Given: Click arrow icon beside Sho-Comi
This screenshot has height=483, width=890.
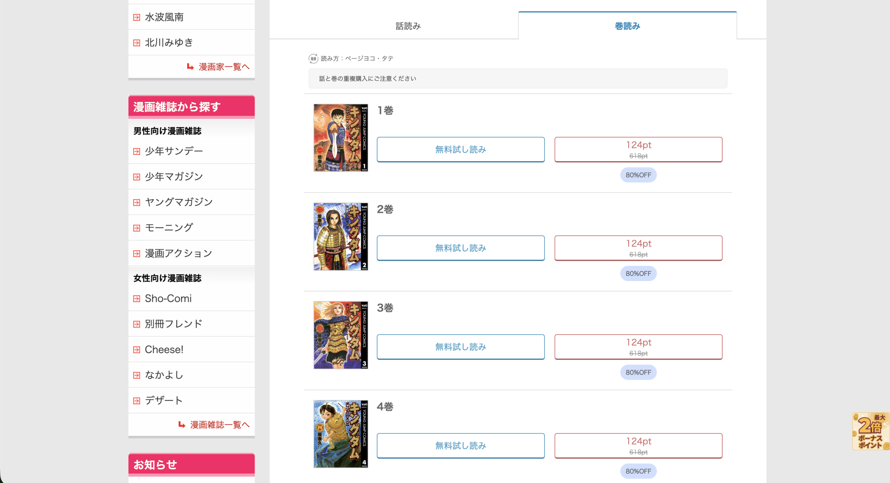Looking at the screenshot, I should tap(137, 298).
